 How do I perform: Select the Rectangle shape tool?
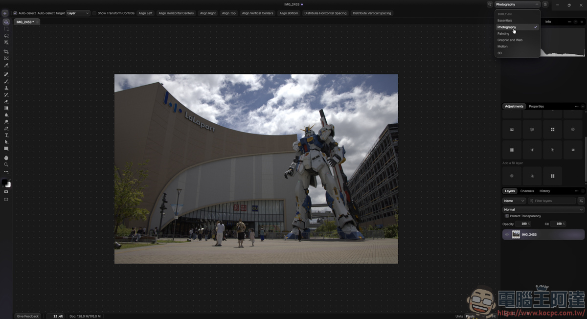pyautogui.click(x=6, y=149)
